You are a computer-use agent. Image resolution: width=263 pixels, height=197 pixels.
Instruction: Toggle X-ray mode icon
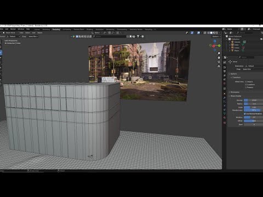coord(205,33)
